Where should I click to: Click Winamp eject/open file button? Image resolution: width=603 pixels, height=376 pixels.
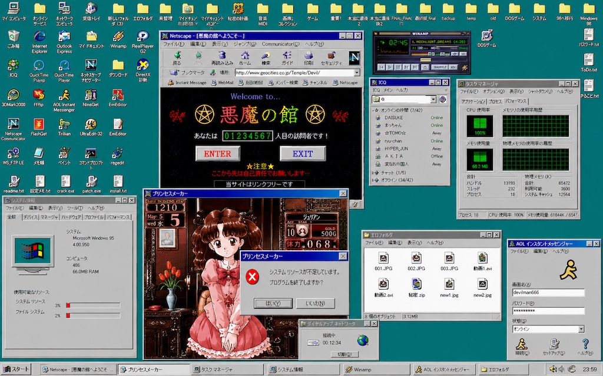coord(425,67)
